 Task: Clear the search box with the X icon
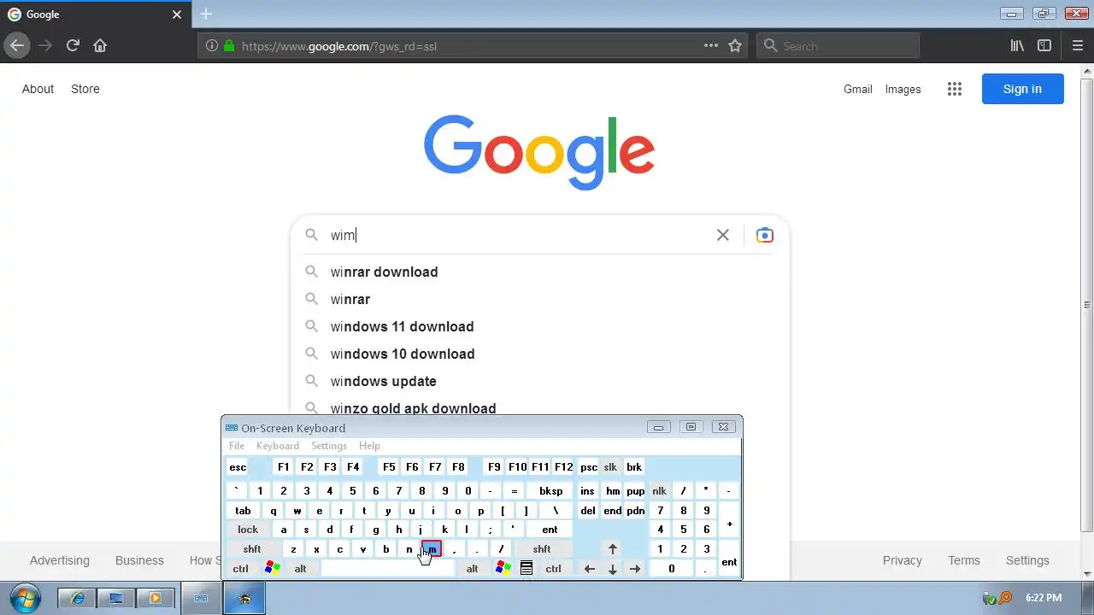pos(723,235)
